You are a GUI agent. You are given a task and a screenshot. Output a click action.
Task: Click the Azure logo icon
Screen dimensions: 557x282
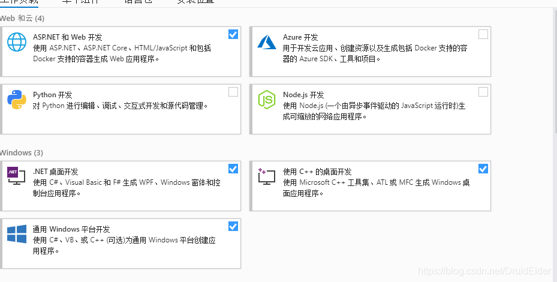[x=267, y=41]
